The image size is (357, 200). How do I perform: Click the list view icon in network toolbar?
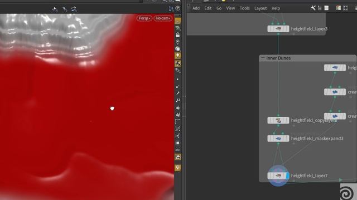click(x=326, y=8)
